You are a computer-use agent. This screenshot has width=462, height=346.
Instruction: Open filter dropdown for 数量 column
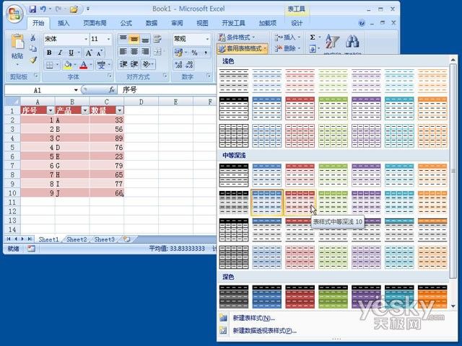(x=120, y=110)
